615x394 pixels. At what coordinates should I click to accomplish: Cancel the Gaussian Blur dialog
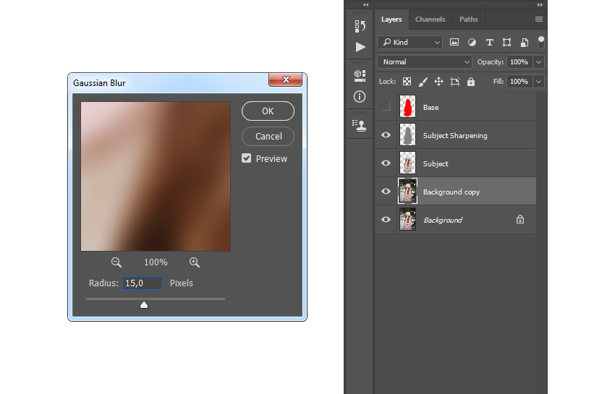[x=268, y=136]
